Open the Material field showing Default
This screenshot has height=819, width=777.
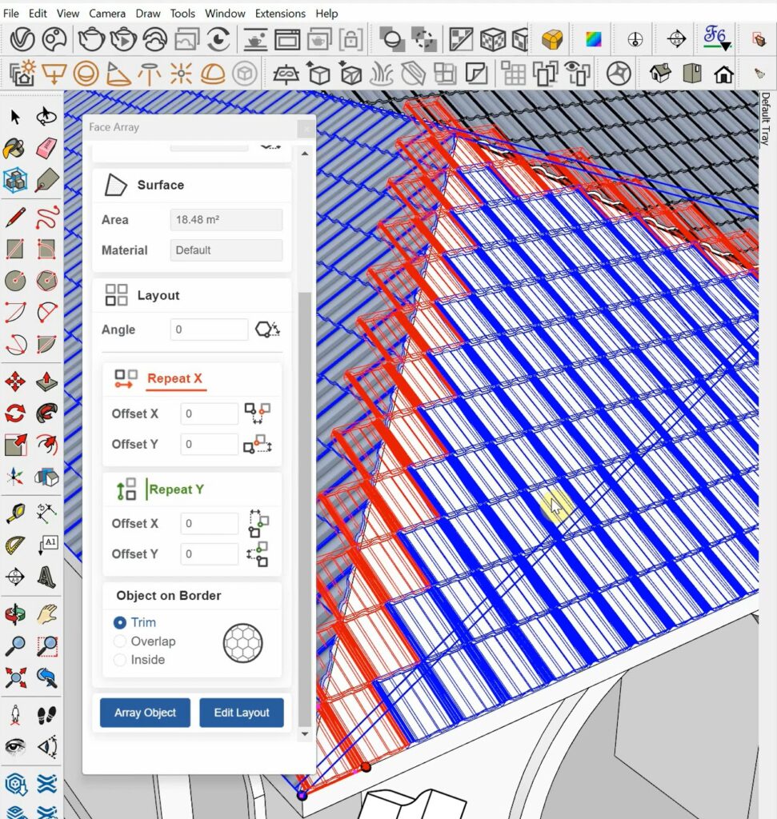(226, 250)
